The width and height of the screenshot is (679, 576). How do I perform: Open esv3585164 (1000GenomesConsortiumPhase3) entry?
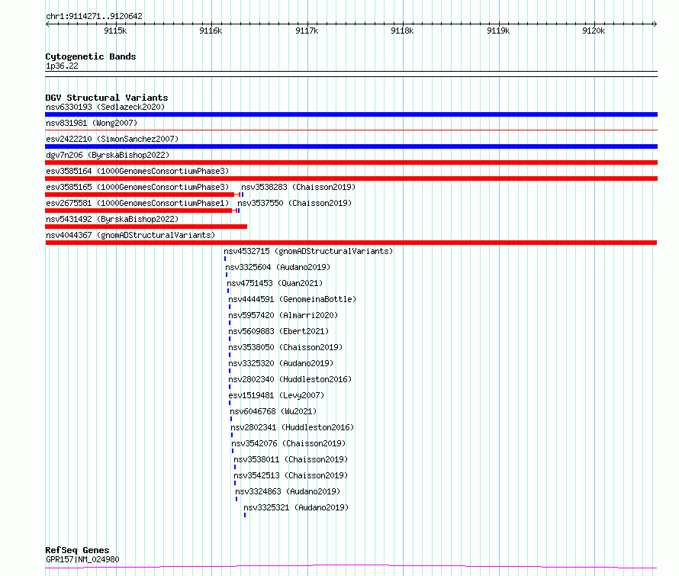point(137,171)
